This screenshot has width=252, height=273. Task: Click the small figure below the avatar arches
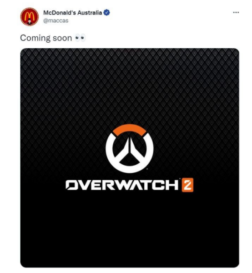click(29, 22)
